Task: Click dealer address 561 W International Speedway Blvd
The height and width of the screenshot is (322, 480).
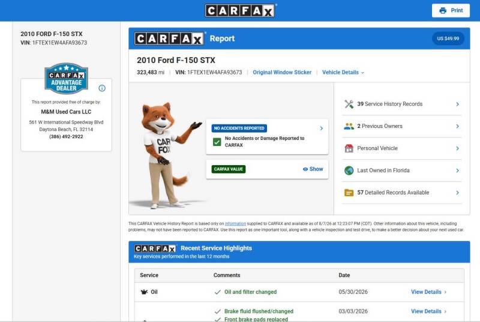Action: pos(66,122)
